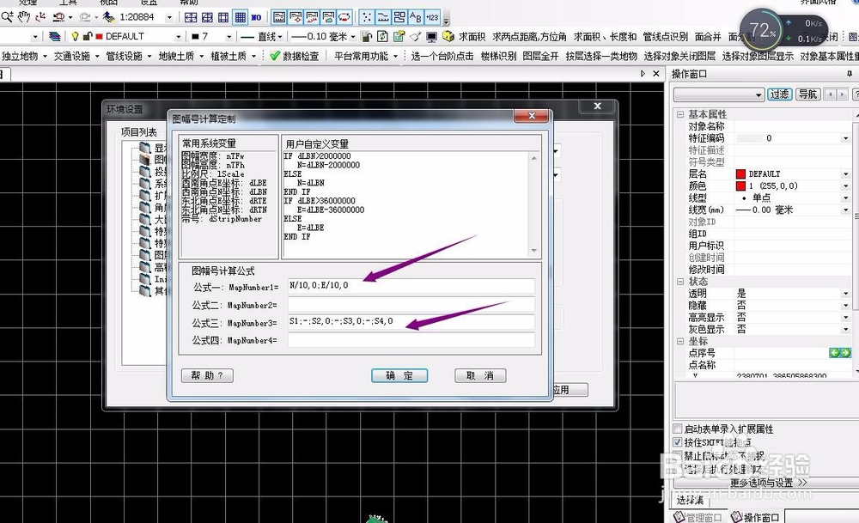Click red layer color swatch in toolbar
Screen dimensions: 859x523
tap(99, 37)
